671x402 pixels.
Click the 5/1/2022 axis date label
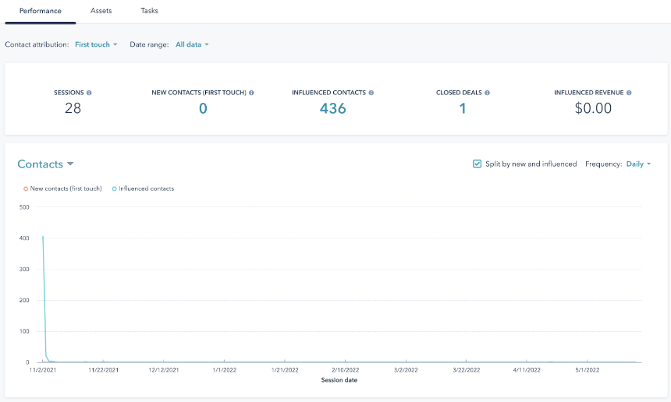587,370
